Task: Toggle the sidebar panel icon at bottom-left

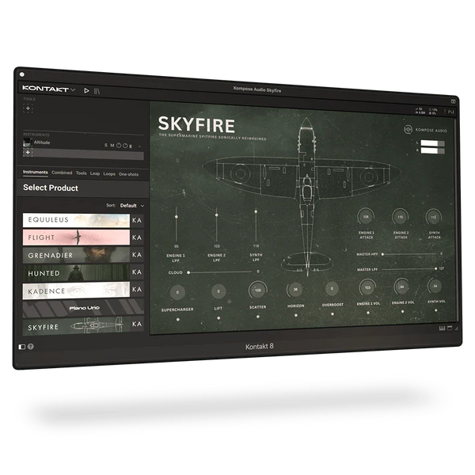Action: (22, 347)
